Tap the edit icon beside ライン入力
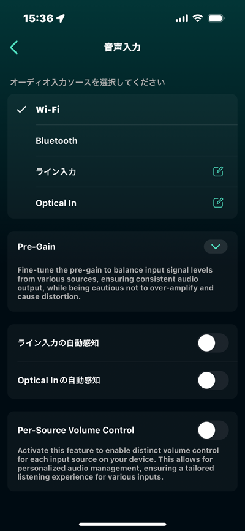 click(x=218, y=171)
